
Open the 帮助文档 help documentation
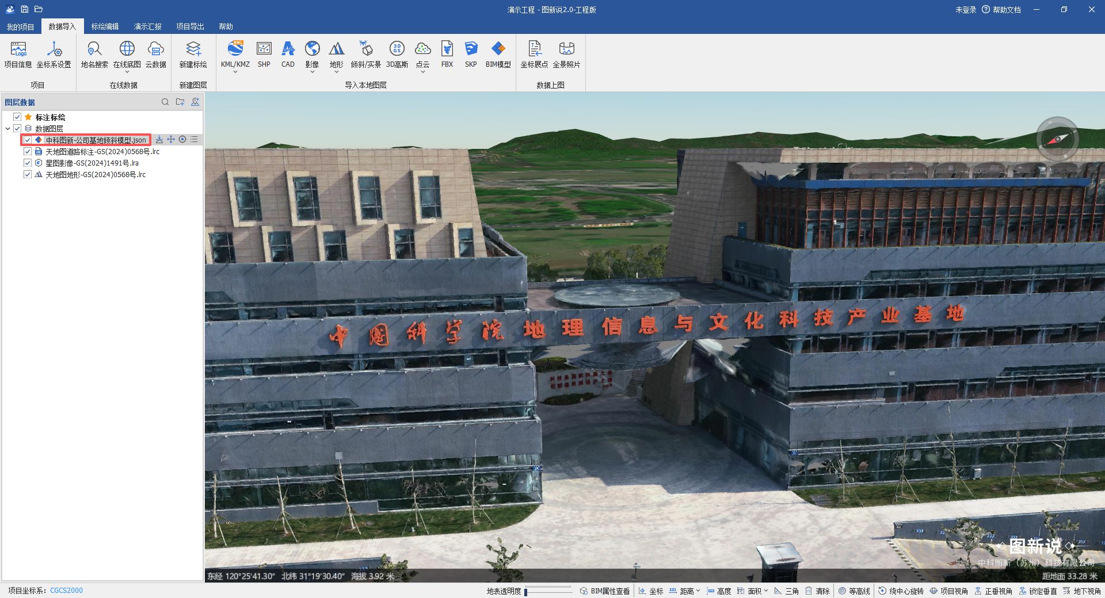click(1001, 10)
